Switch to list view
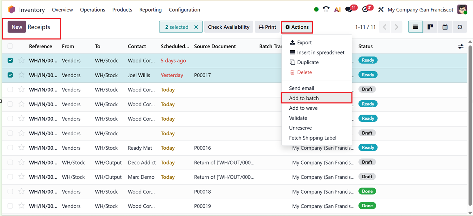473x216 pixels. point(415,27)
